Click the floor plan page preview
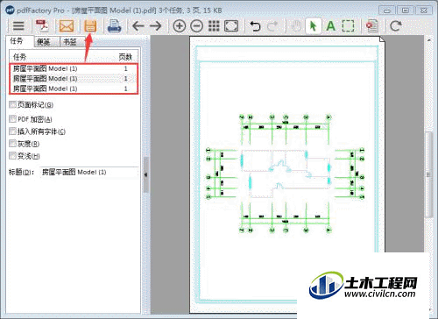Viewport: 438px width, 319px height. (287, 174)
